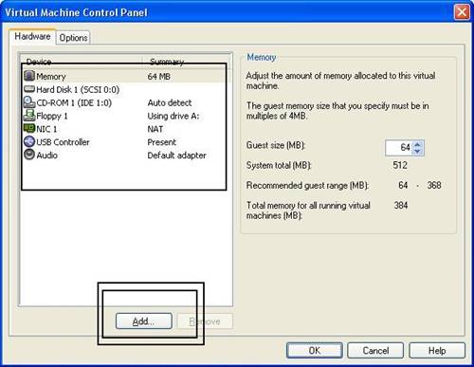Select the Audio device icon
Viewport: 474px width, 367px height.
[x=29, y=155]
